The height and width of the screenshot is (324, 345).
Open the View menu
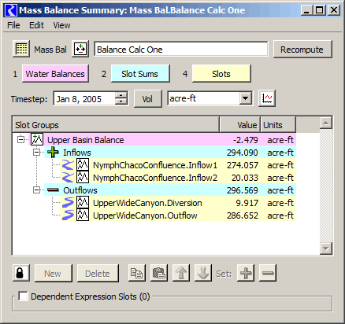(x=61, y=25)
